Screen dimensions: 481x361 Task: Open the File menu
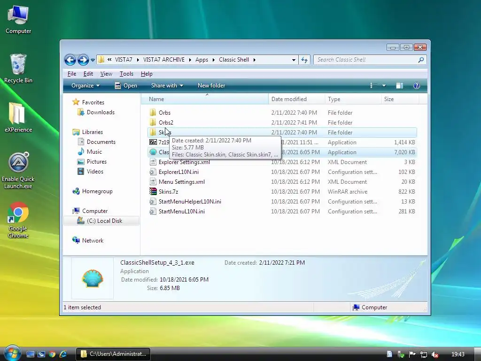(72, 74)
